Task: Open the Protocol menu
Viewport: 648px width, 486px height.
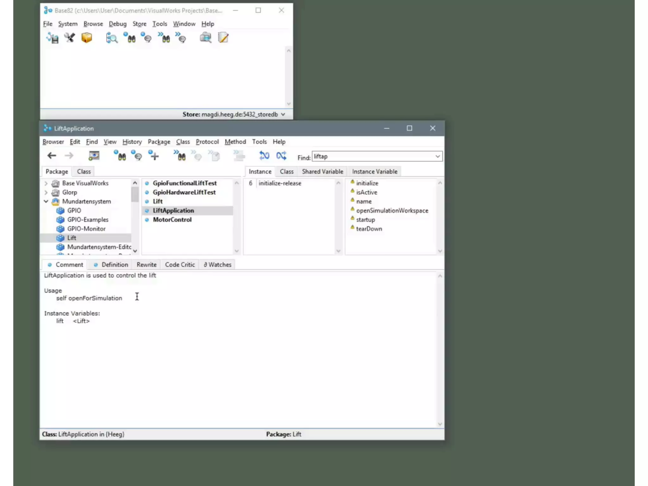Action: (207, 142)
